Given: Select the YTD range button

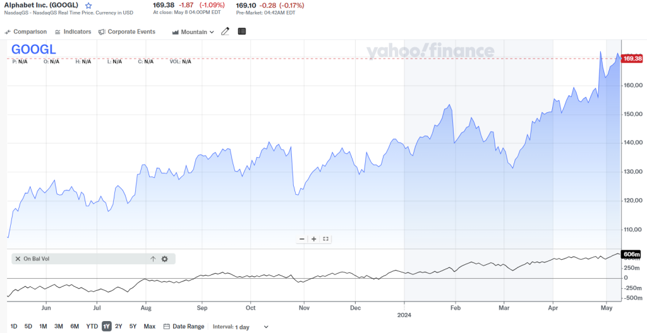Looking at the screenshot, I should point(92,327).
